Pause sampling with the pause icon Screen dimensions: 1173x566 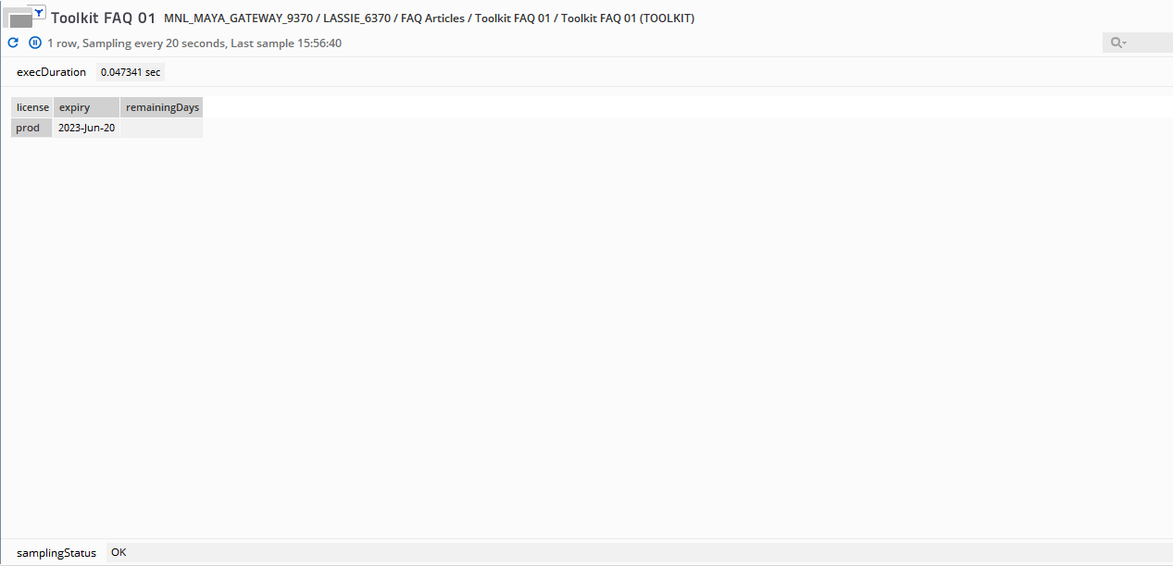click(x=35, y=43)
